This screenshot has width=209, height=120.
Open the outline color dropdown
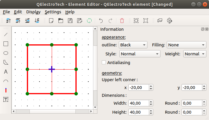pyautogui.click(x=133, y=45)
